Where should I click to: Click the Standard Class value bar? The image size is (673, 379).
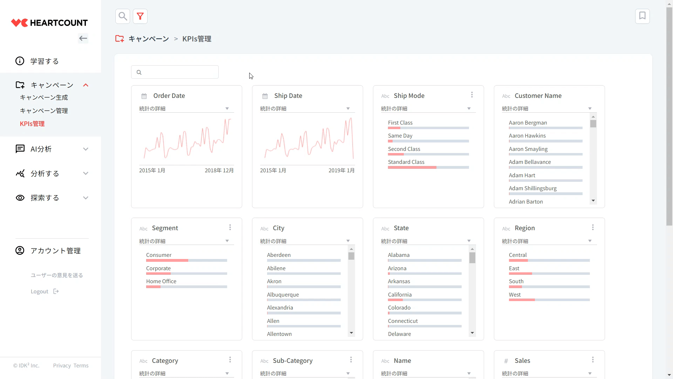pos(428,167)
